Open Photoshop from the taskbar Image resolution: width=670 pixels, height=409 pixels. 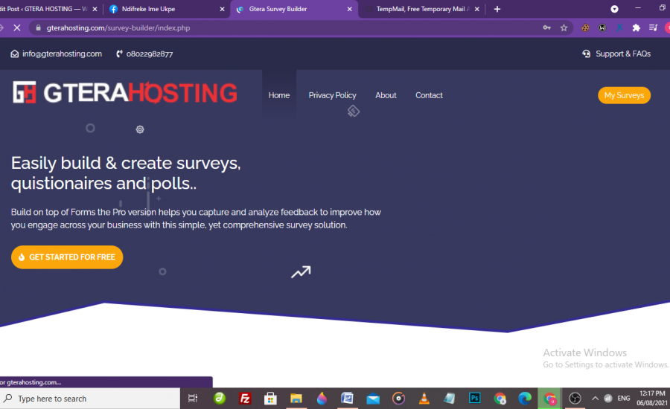click(475, 399)
